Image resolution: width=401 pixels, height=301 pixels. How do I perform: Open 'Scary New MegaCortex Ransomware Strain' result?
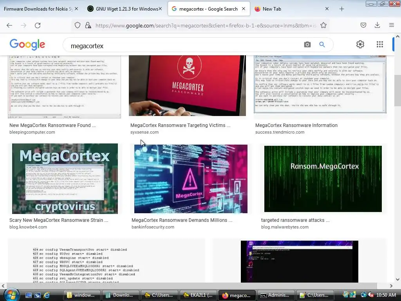click(x=59, y=220)
